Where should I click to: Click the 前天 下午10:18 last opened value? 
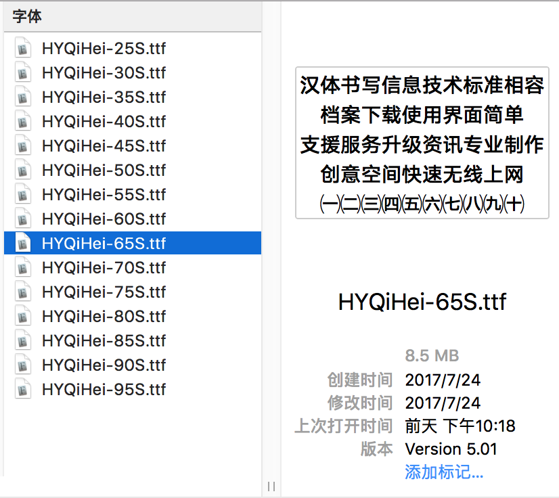tap(460, 426)
